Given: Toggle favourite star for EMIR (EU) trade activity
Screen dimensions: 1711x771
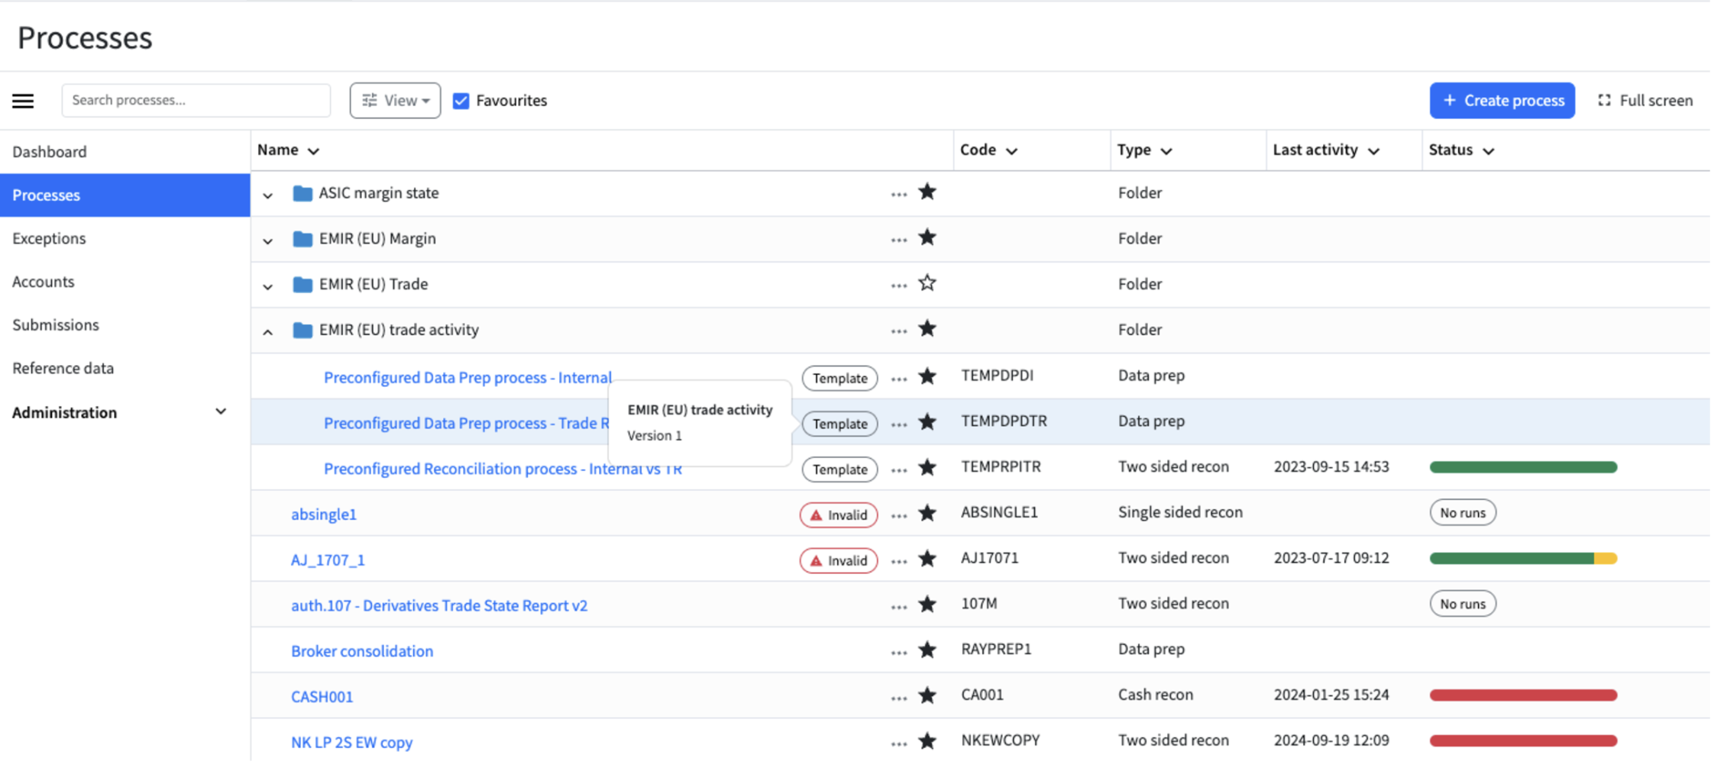Looking at the screenshot, I should (x=927, y=329).
